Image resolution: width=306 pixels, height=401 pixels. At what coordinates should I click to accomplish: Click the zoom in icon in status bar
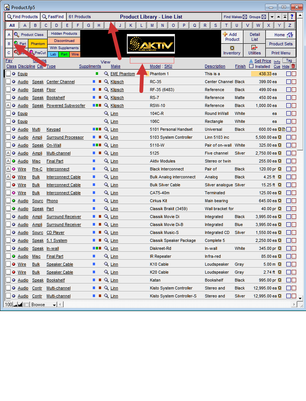(x=20, y=305)
